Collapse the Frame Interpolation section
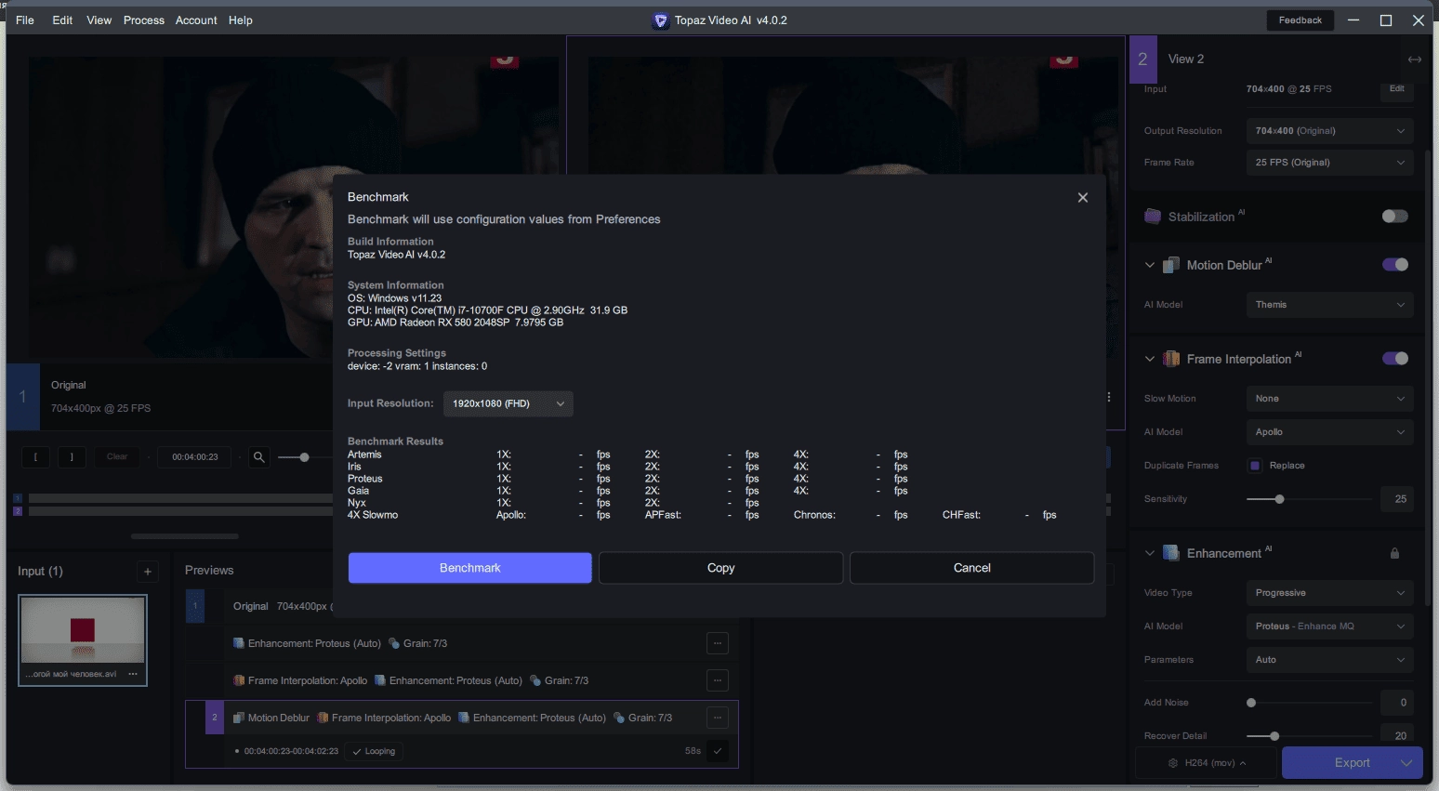 click(1150, 359)
